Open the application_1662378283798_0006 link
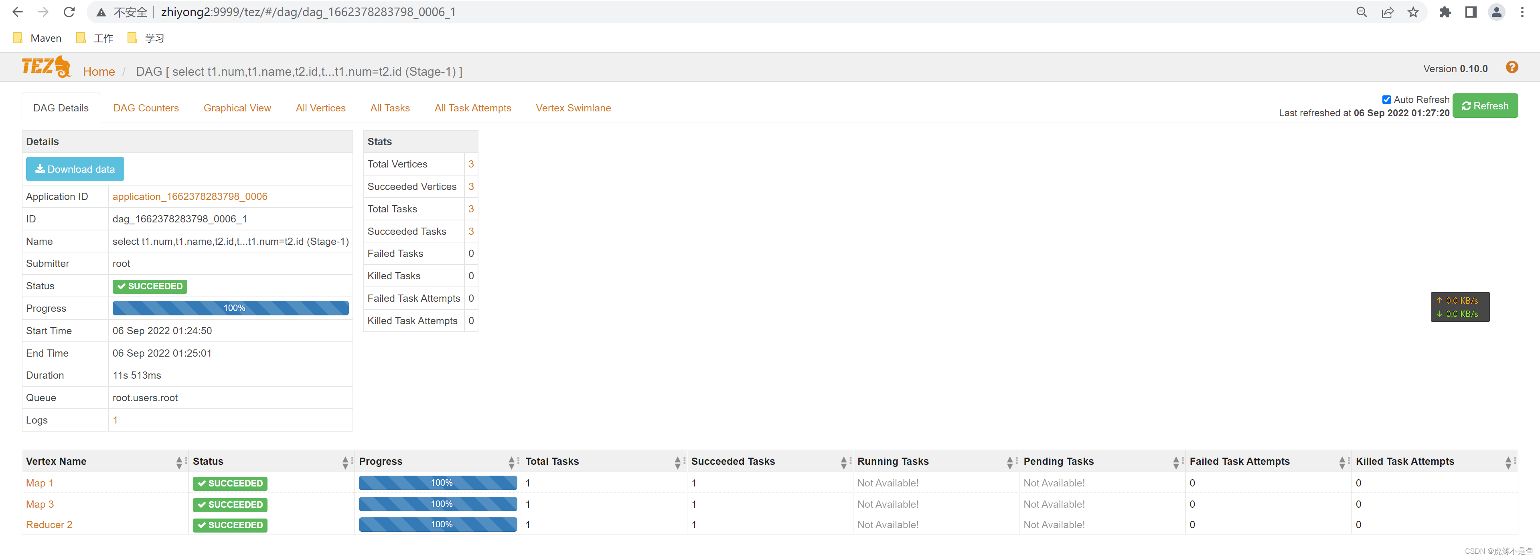This screenshot has width=1540, height=559. click(x=190, y=196)
